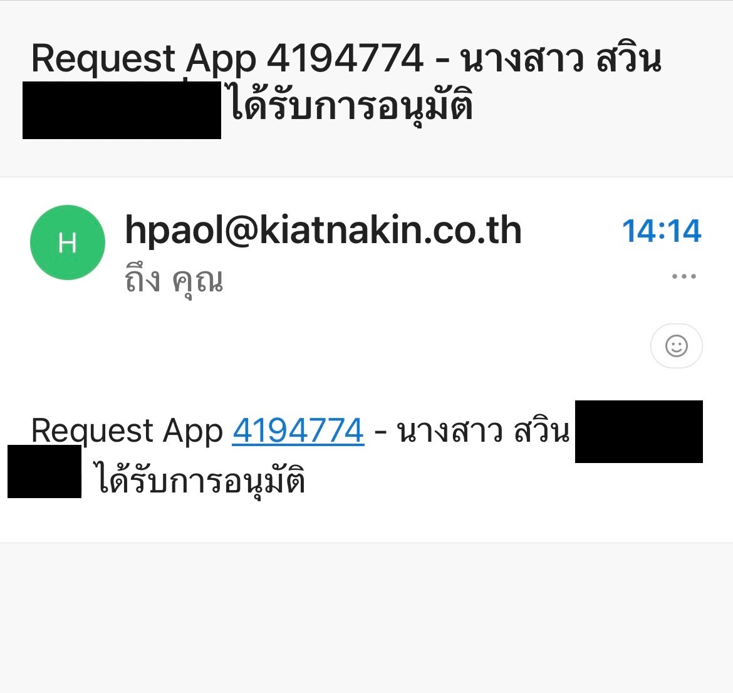The width and height of the screenshot is (733, 693).
Task: Click the black redacted box in subject
Action: (x=122, y=110)
